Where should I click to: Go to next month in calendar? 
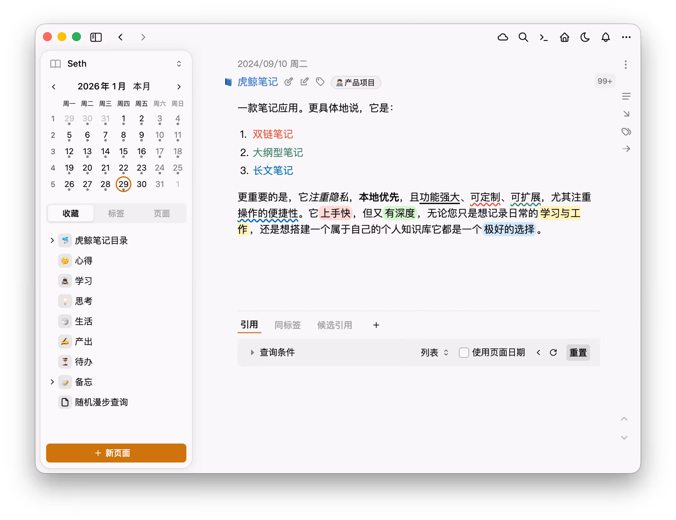179,87
